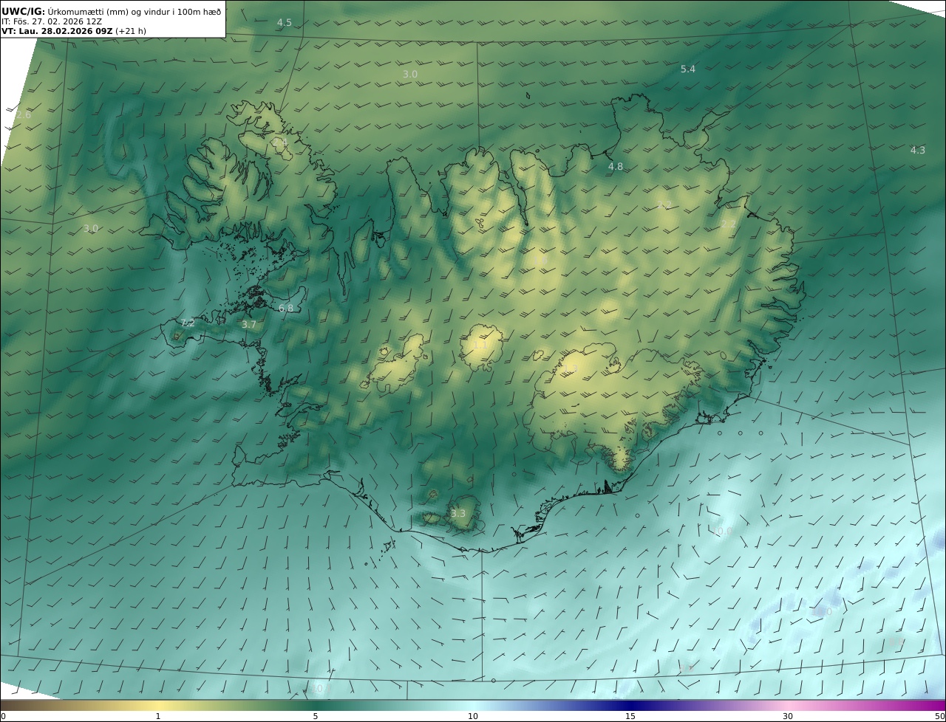
Task: Click the colorbar tick labelled 10
Action: (x=473, y=716)
